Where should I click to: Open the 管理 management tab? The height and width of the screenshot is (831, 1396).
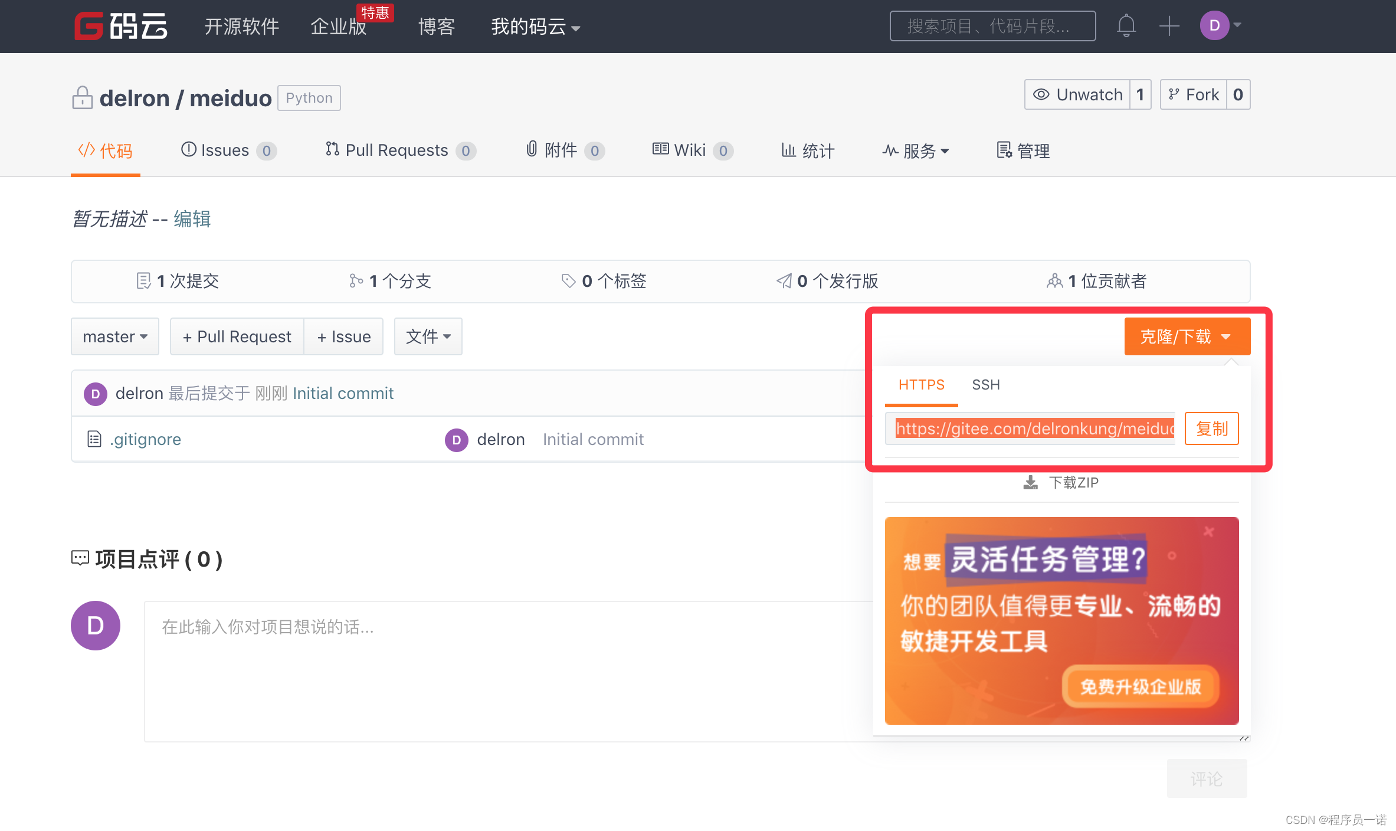click(x=1023, y=151)
